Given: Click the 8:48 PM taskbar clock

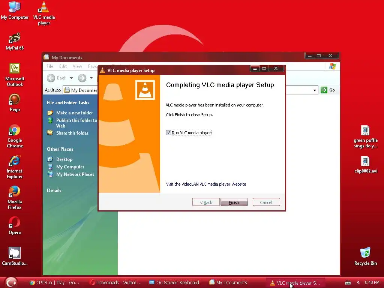Looking at the screenshot, I should pyautogui.click(x=372, y=282).
